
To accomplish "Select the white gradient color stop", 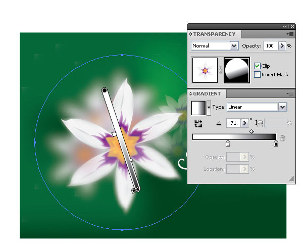I will (228, 143).
